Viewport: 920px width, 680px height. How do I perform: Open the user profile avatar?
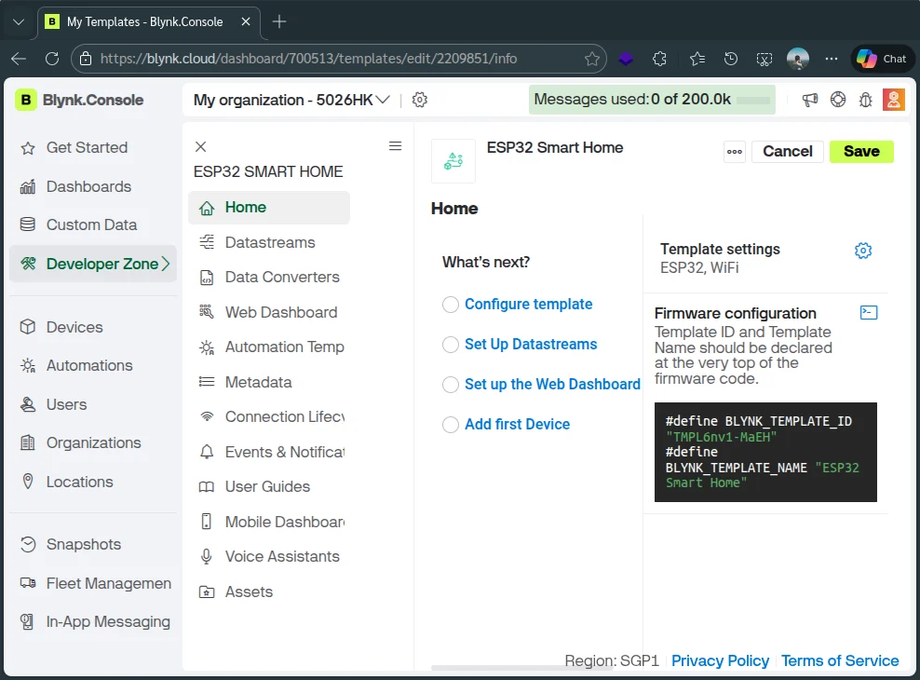click(x=893, y=100)
